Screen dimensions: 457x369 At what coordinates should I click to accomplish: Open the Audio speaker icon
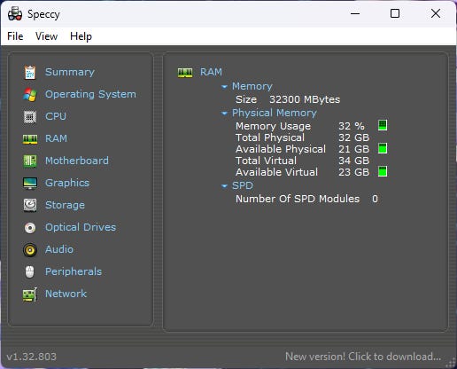tap(30, 250)
